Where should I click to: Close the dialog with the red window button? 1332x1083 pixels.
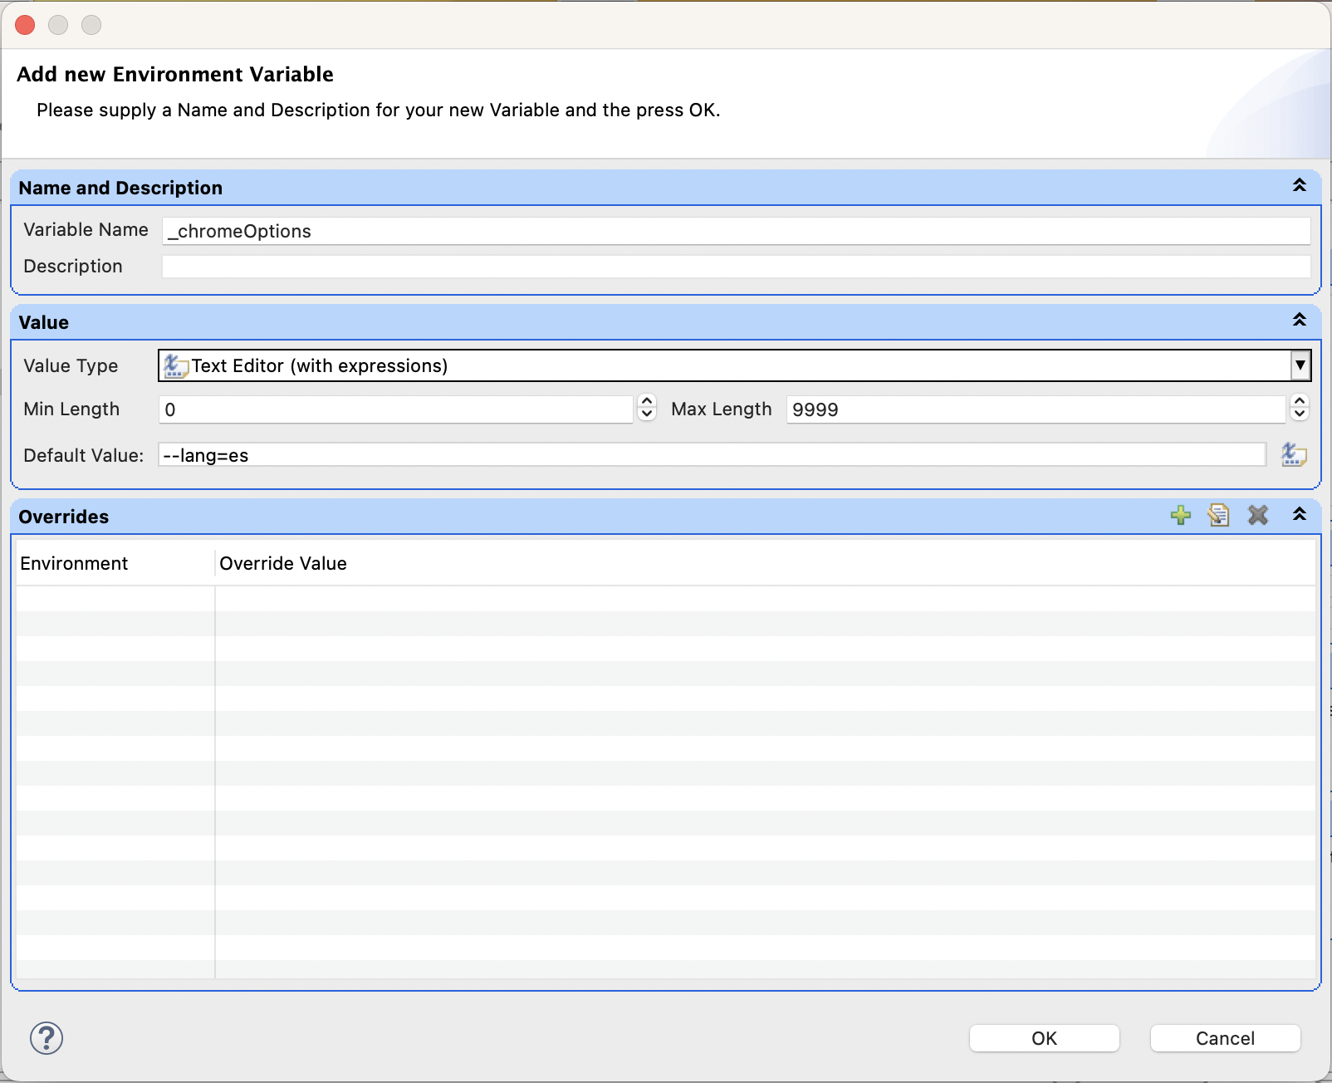(25, 25)
